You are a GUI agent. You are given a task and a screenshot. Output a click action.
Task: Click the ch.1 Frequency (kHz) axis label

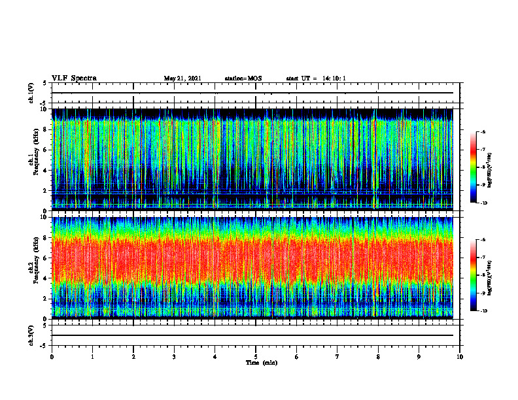[x=33, y=152]
